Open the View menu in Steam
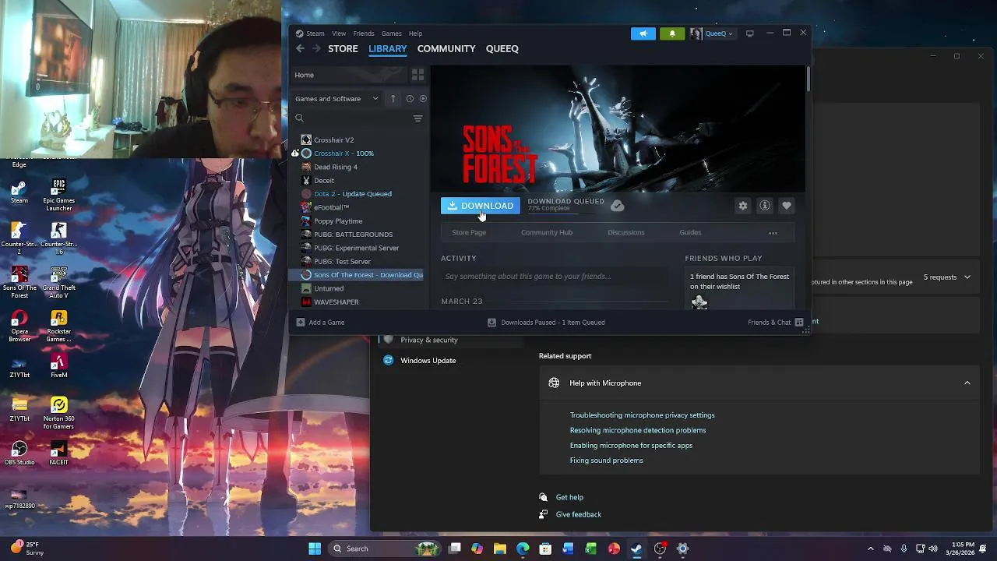Screen dimensions: 997x561 point(339,34)
